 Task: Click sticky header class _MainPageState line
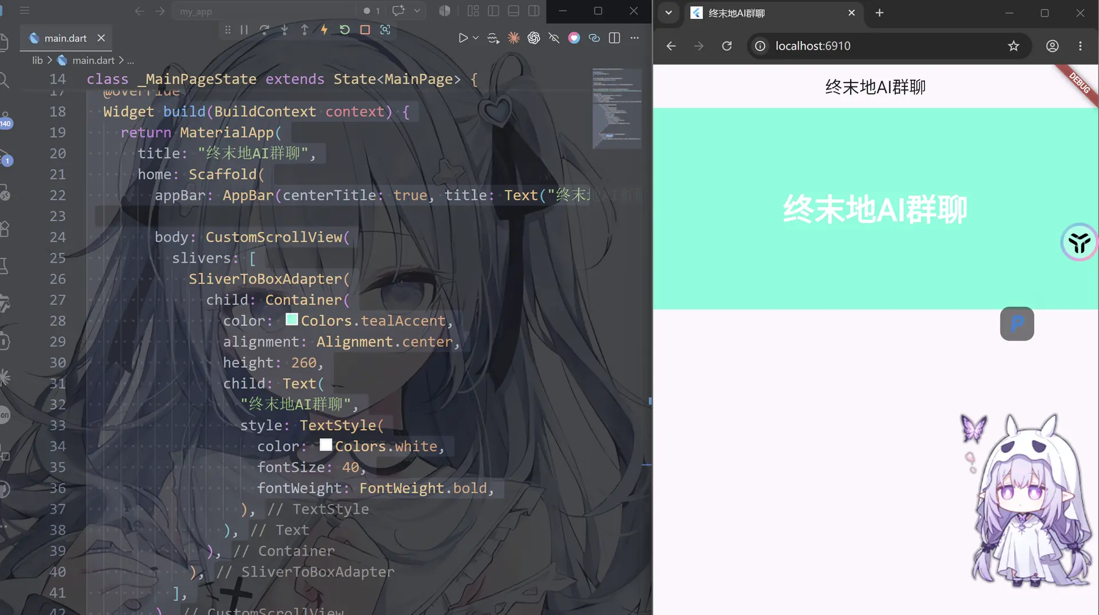pos(282,79)
